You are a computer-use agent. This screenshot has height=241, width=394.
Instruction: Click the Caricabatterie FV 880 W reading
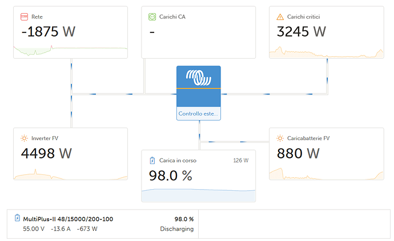[x=298, y=153]
